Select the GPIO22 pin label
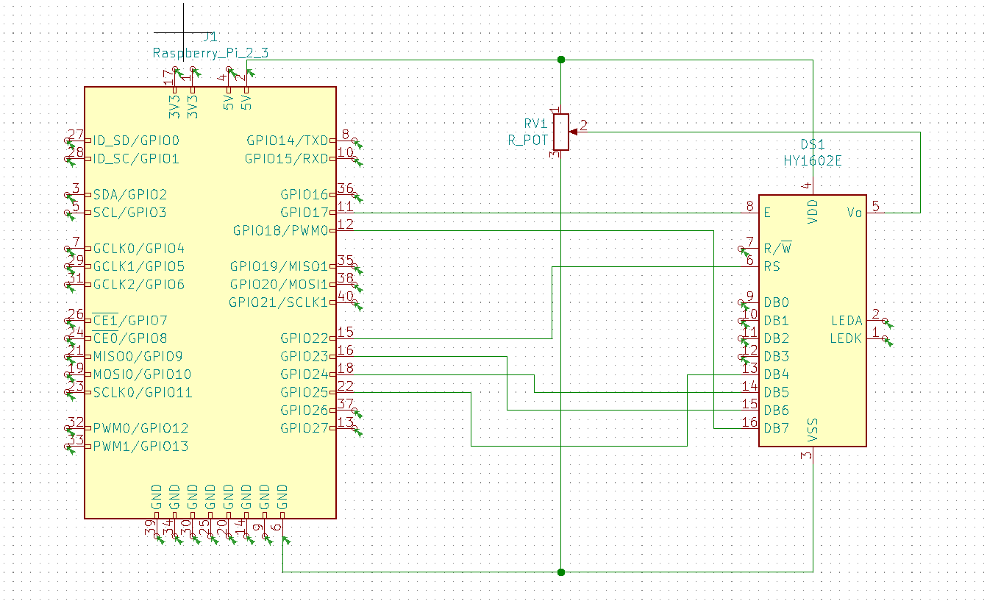 click(304, 338)
